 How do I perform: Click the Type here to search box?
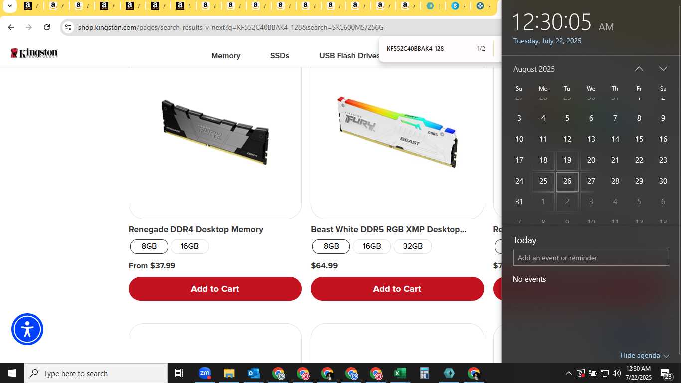(x=96, y=373)
